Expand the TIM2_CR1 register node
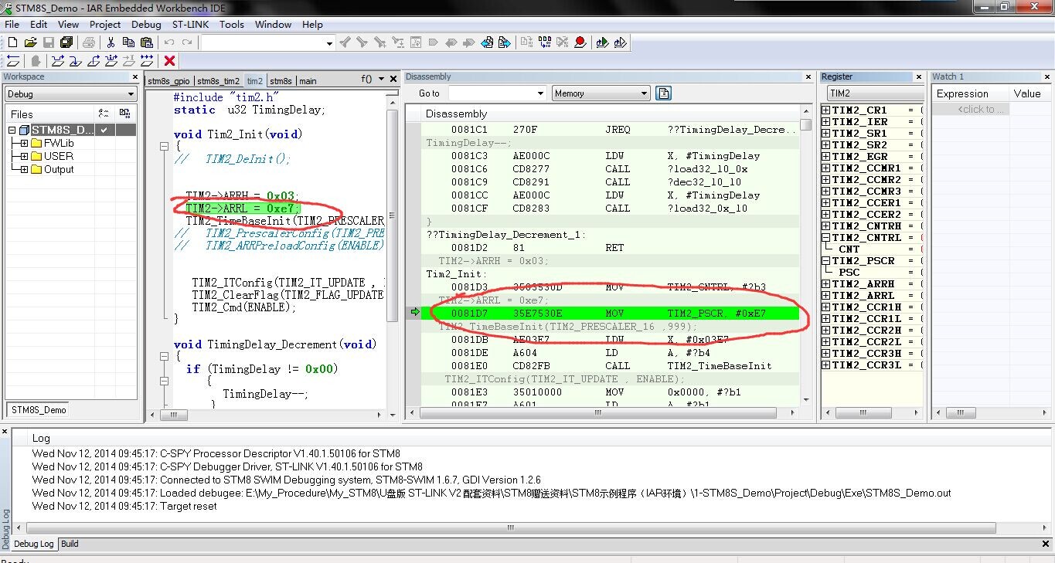Screen dimensions: 1055x563 pos(826,110)
